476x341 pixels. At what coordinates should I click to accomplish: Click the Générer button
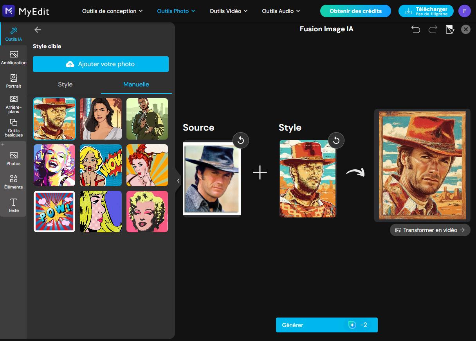tap(327, 325)
